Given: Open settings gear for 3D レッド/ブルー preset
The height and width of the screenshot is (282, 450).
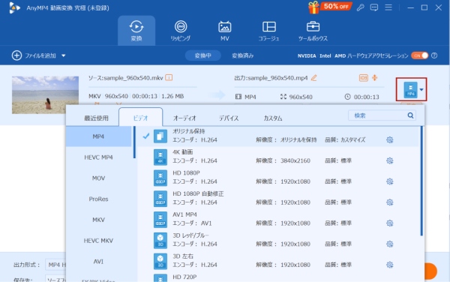Looking at the screenshot, I should click(389, 244).
